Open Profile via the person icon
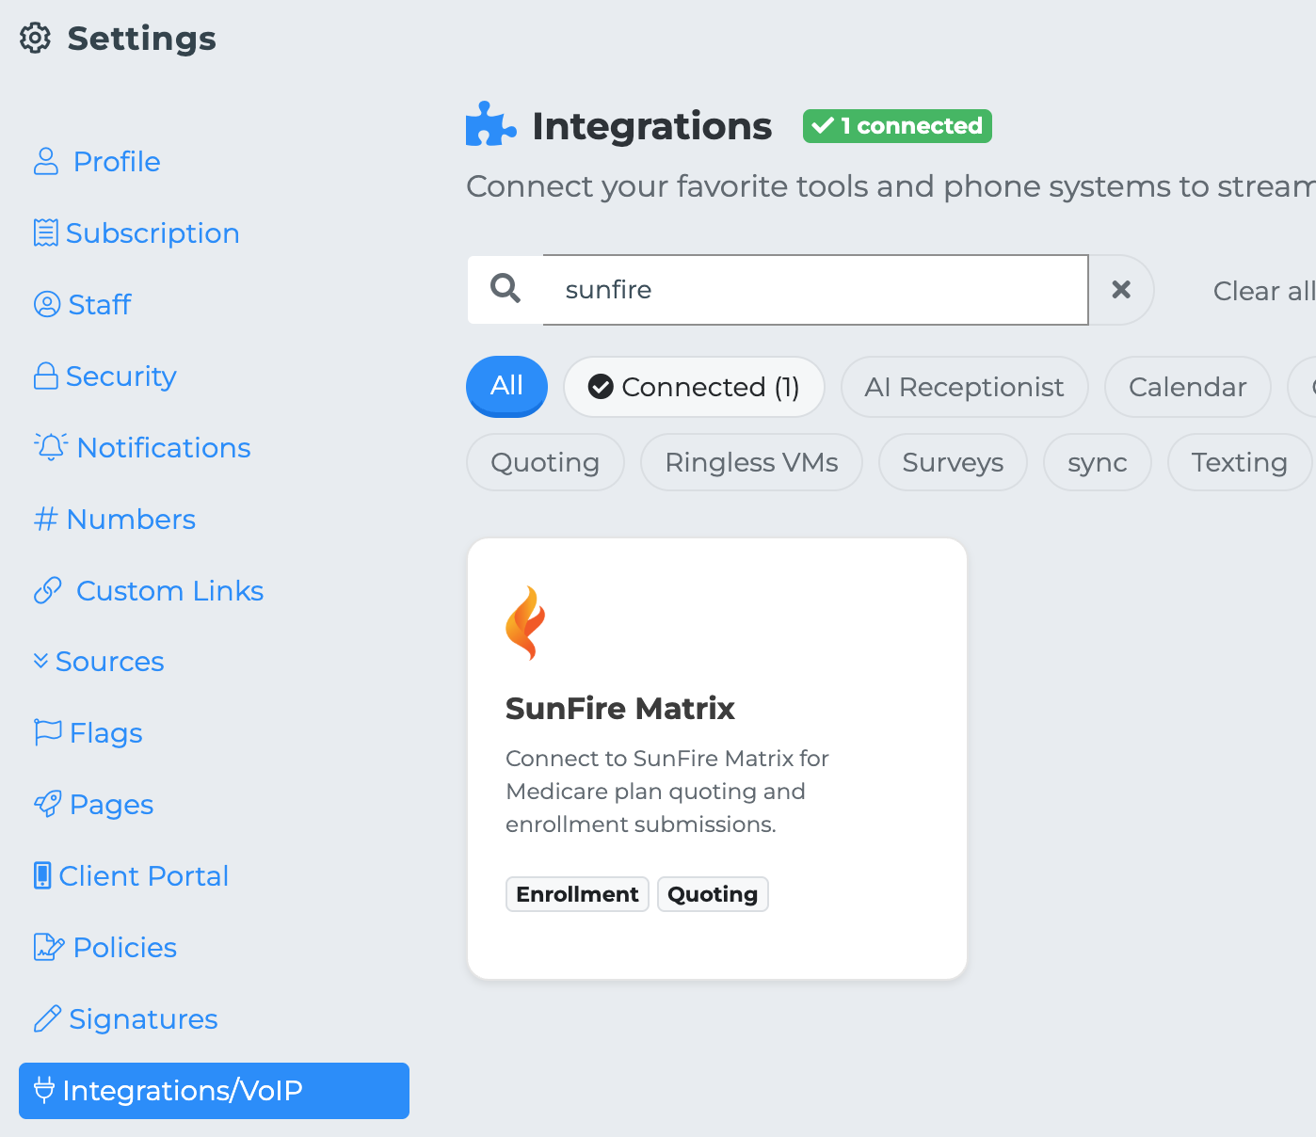Screen dimensions: 1316x1137 pyautogui.click(x=46, y=161)
